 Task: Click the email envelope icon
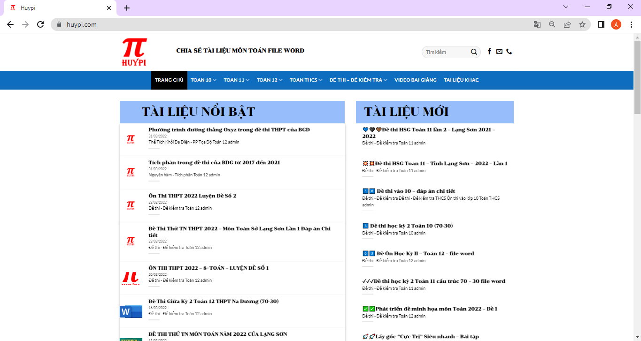499,52
